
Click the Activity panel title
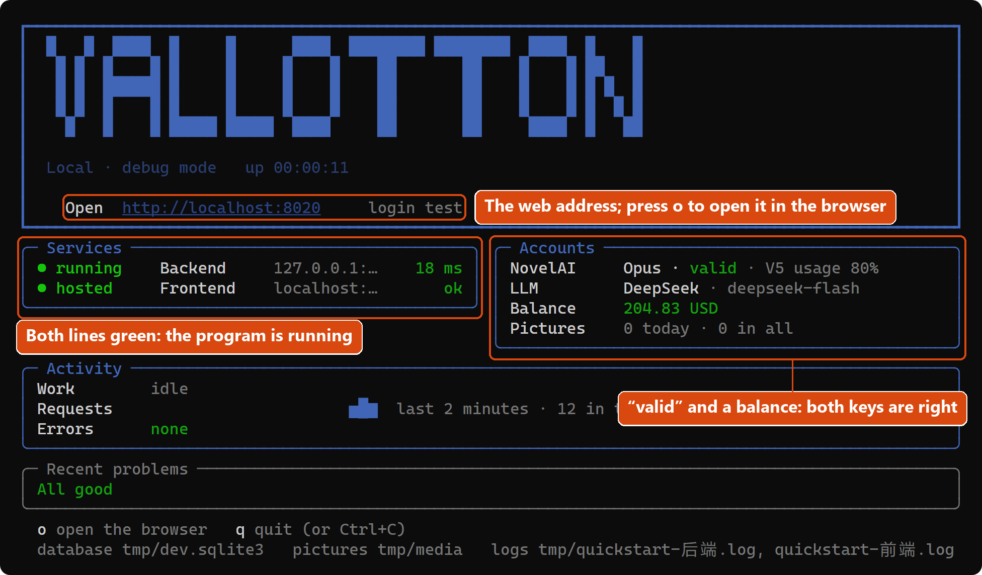[84, 368]
